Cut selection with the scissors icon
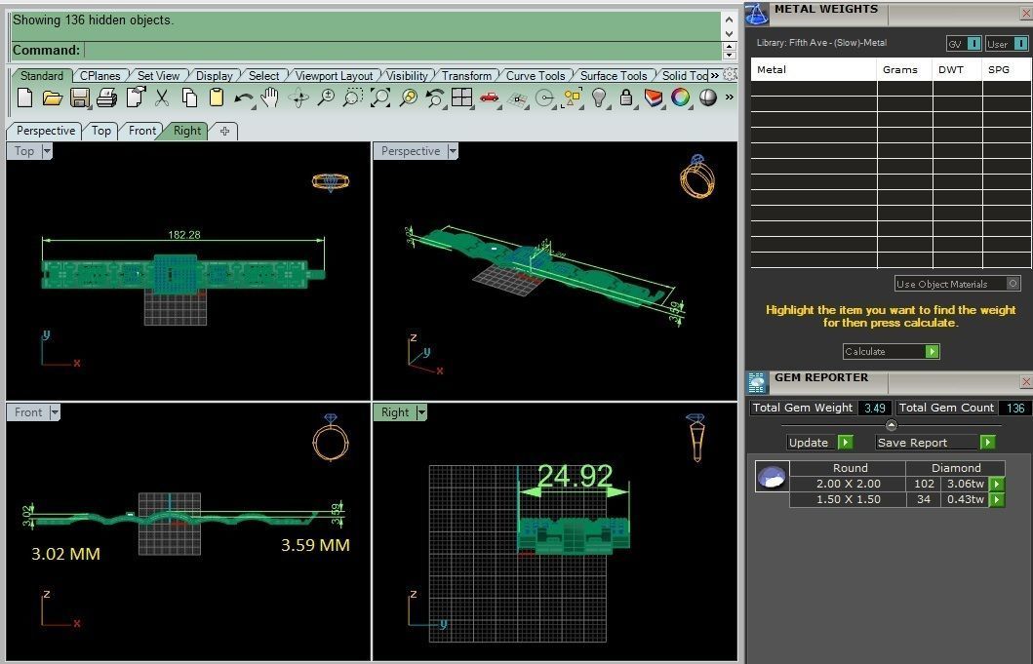 (x=161, y=98)
